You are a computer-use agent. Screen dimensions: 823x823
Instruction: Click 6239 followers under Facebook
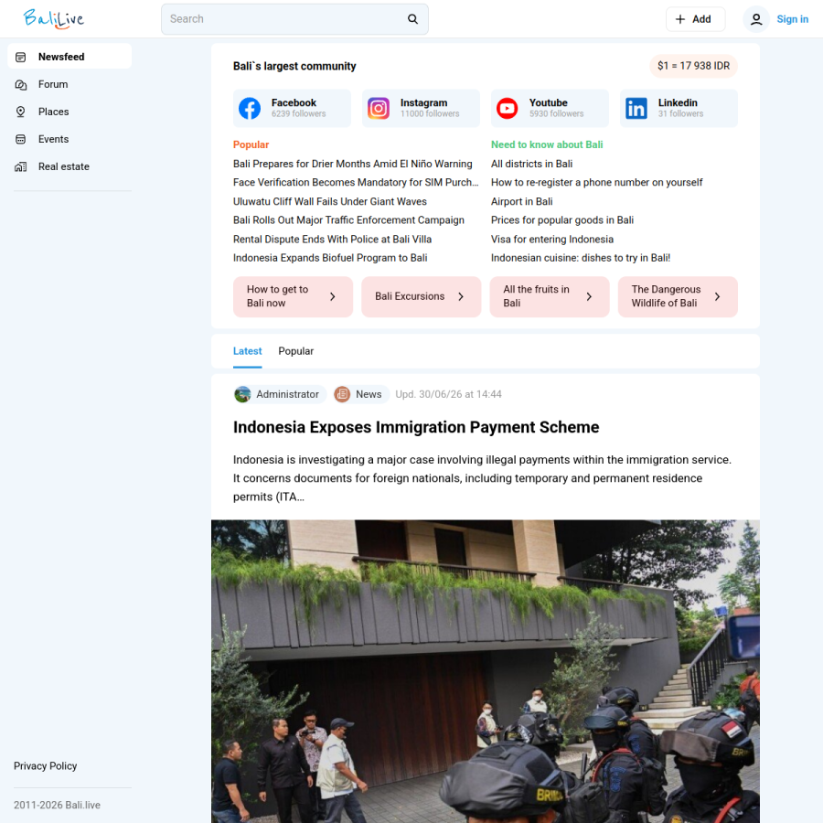pyautogui.click(x=299, y=114)
